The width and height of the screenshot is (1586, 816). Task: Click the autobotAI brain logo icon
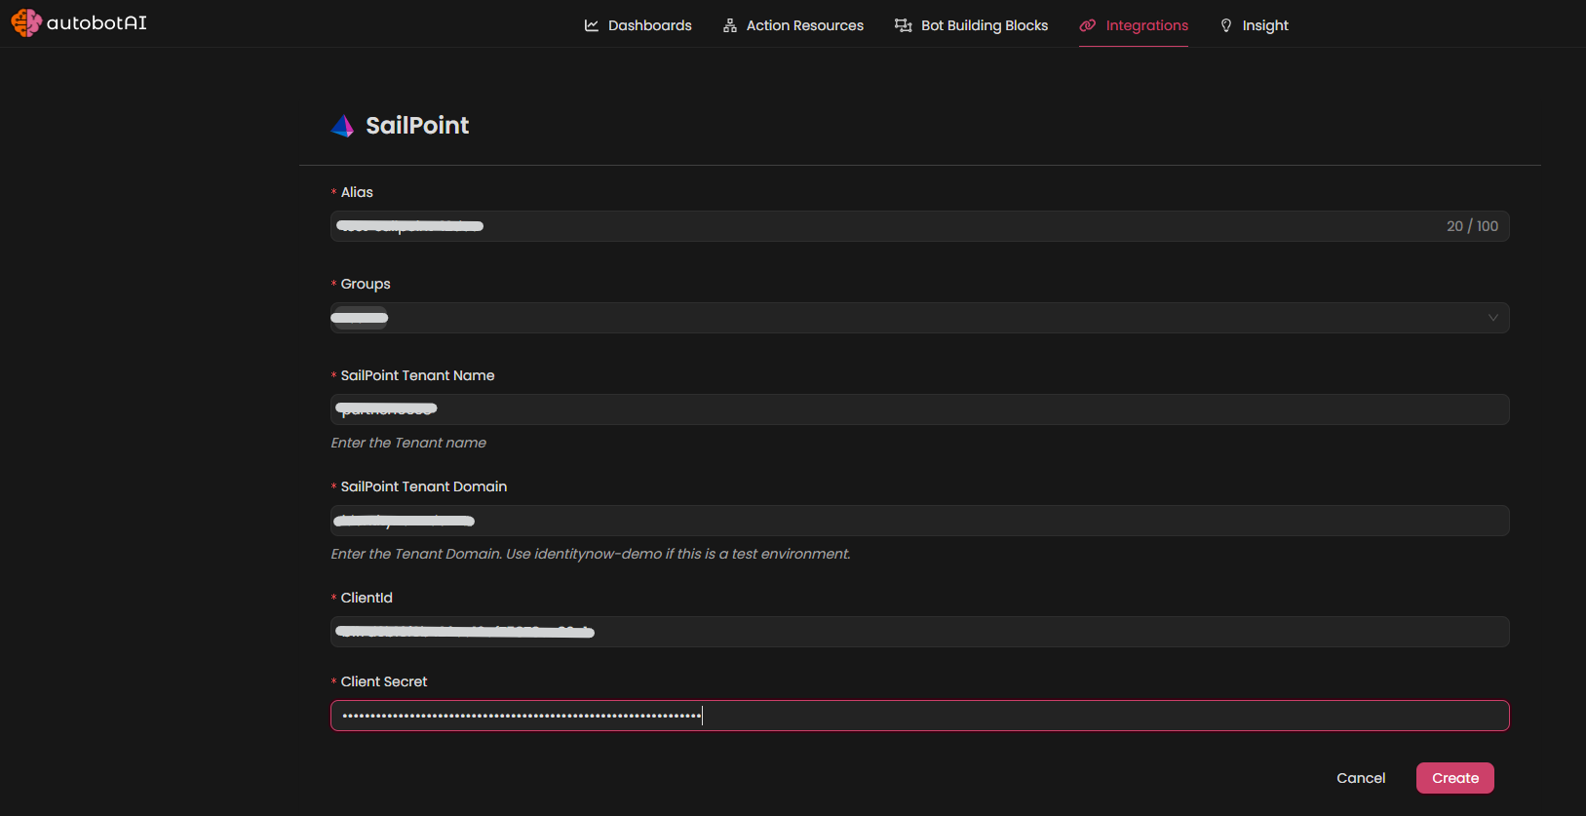click(x=26, y=22)
